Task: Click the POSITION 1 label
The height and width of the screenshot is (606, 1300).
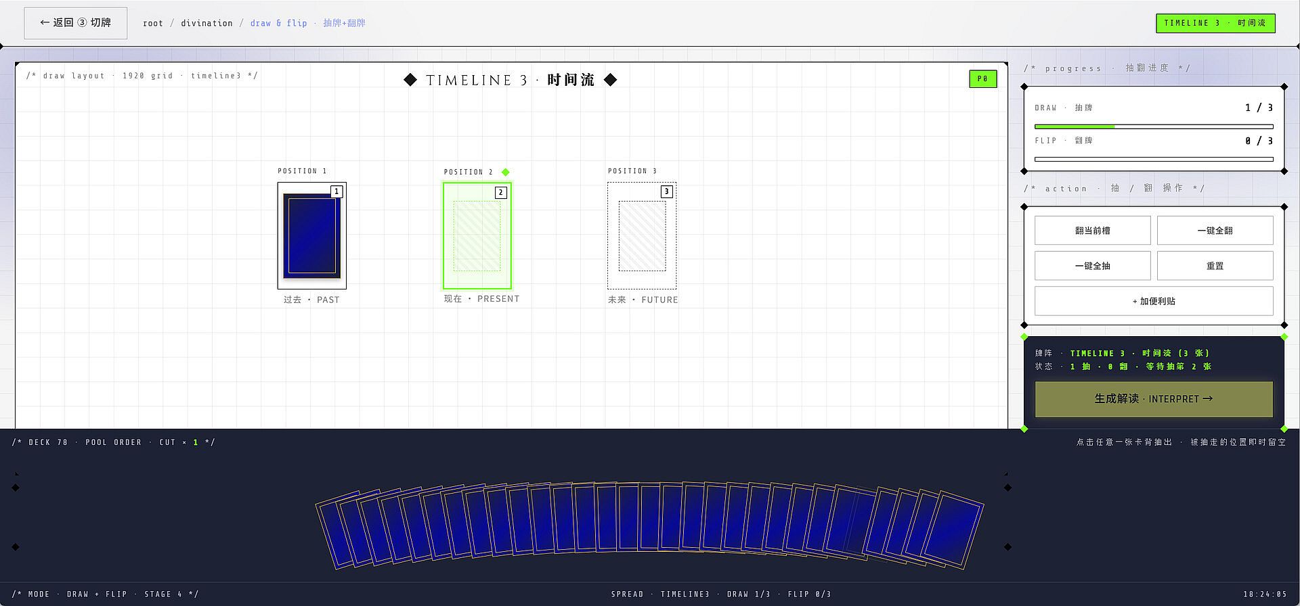Action: tap(302, 171)
